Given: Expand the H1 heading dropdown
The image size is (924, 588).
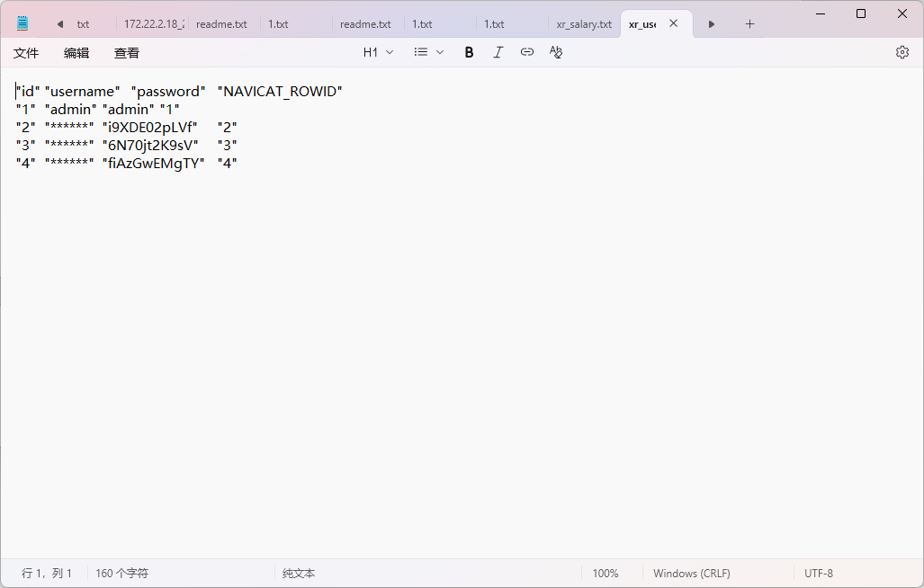Looking at the screenshot, I should tap(378, 52).
